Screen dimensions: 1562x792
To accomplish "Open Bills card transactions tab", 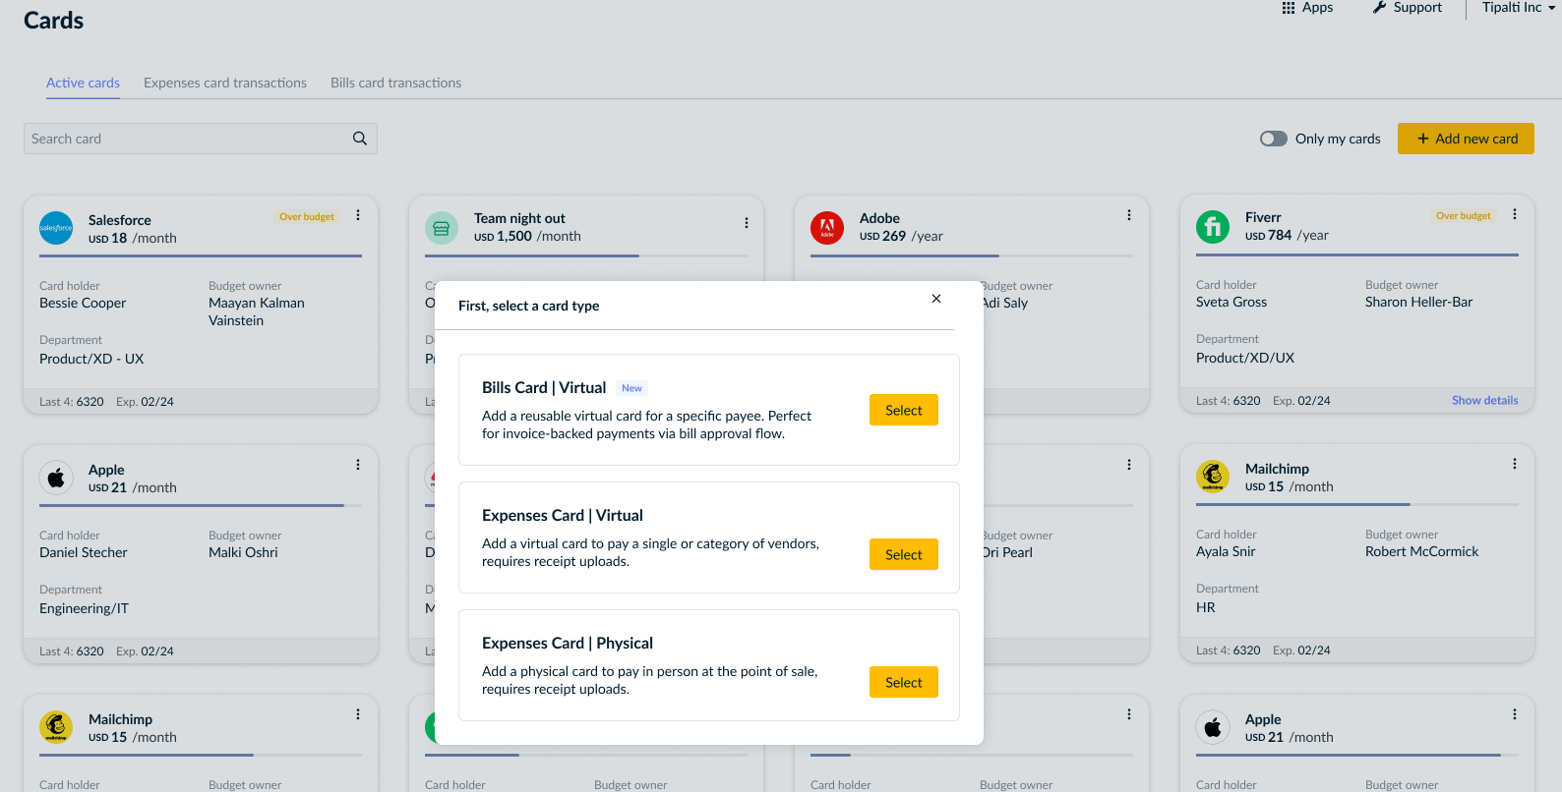I will 395,83.
